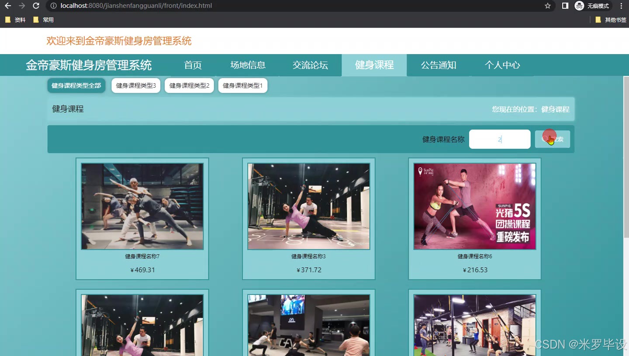This screenshot has height=356, width=629.
Task: Toggle the browser side panel icon
Action: pyautogui.click(x=565, y=6)
